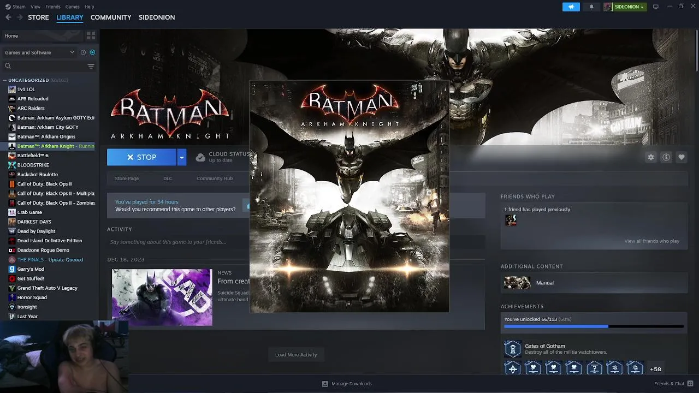Screen dimensions: 699x393
Task: Open the Games and Software dropdown
Action: pos(39,52)
